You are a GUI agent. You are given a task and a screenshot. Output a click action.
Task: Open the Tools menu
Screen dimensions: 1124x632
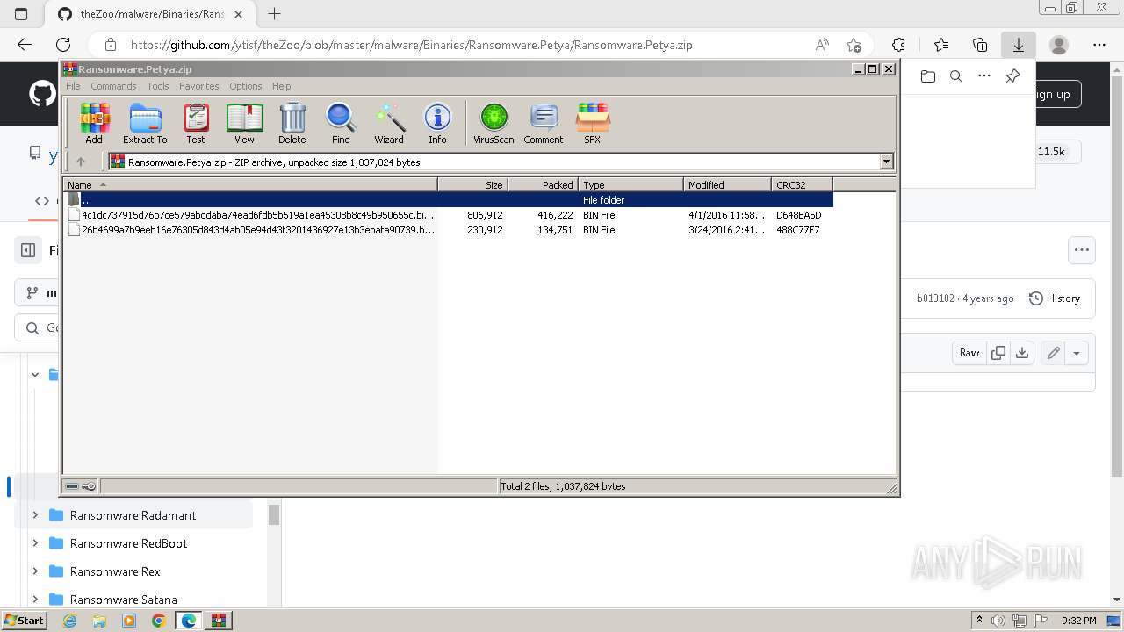(158, 86)
